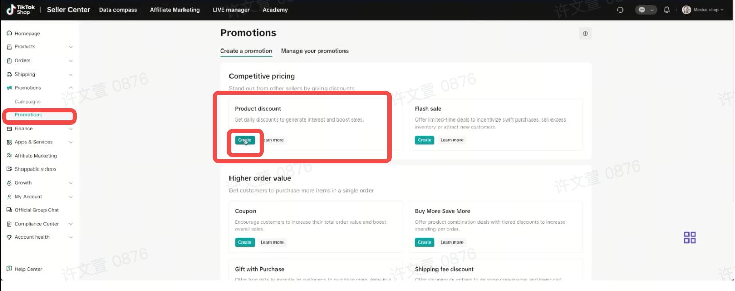Image resolution: width=735 pixels, height=291 pixels.
Task: Open the chat messages icon
Action: click(646, 10)
